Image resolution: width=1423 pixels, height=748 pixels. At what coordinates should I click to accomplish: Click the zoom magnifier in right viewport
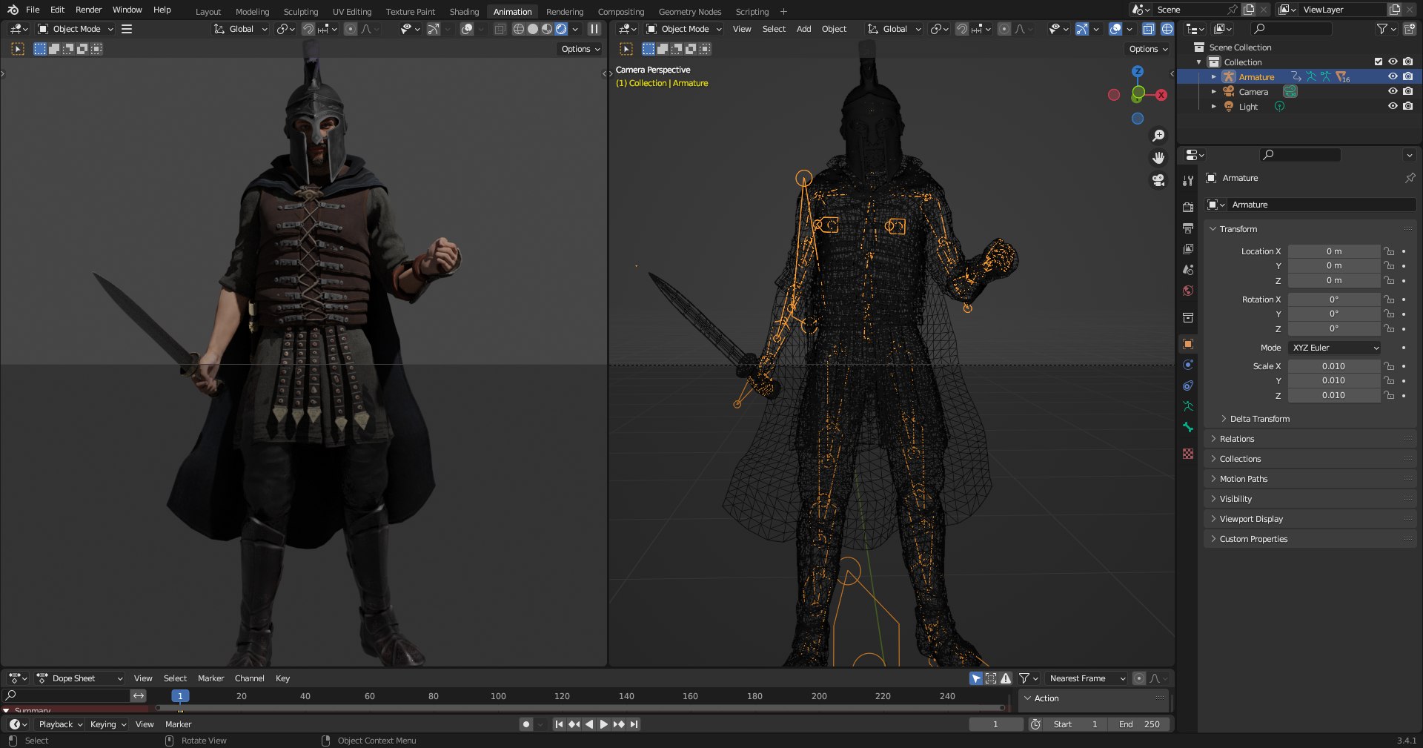pos(1158,136)
